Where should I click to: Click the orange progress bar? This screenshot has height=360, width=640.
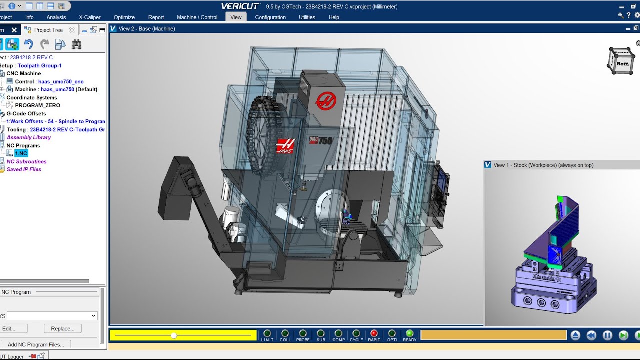pos(493,335)
